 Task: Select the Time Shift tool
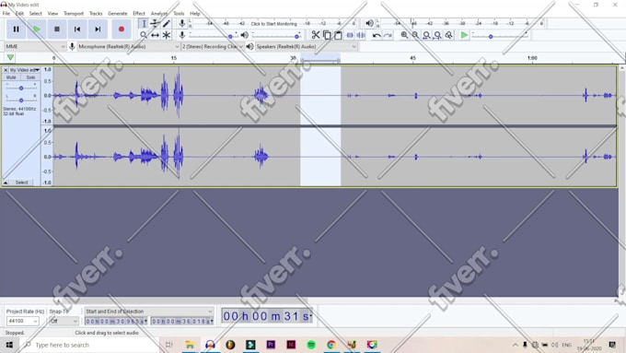point(155,35)
